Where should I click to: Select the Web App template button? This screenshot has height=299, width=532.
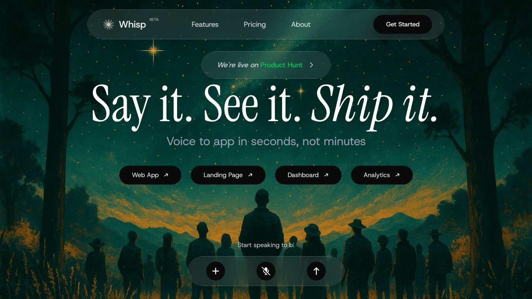pyautogui.click(x=150, y=175)
